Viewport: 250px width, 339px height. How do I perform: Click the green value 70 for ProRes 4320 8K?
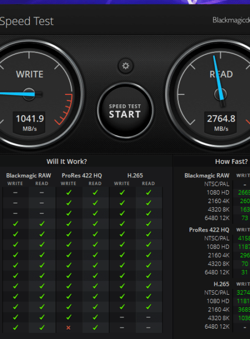pyautogui.click(x=245, y=264)
